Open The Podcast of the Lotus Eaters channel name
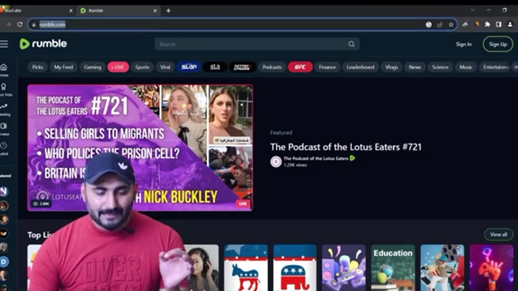The image size is (518, 291). 316,158
